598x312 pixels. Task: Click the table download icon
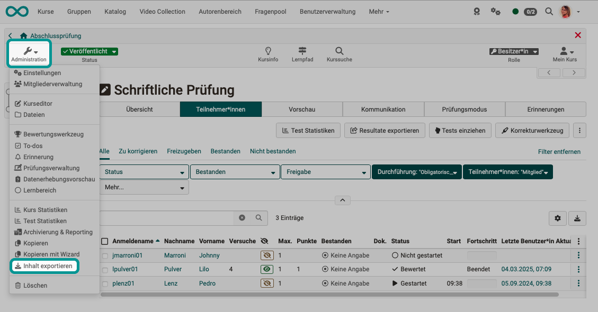click(x=577, y=218)
